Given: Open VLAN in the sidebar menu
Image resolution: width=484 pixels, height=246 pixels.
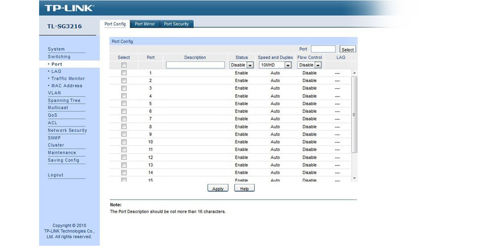Looking at the screenshot, I should (x=54, y=93).
